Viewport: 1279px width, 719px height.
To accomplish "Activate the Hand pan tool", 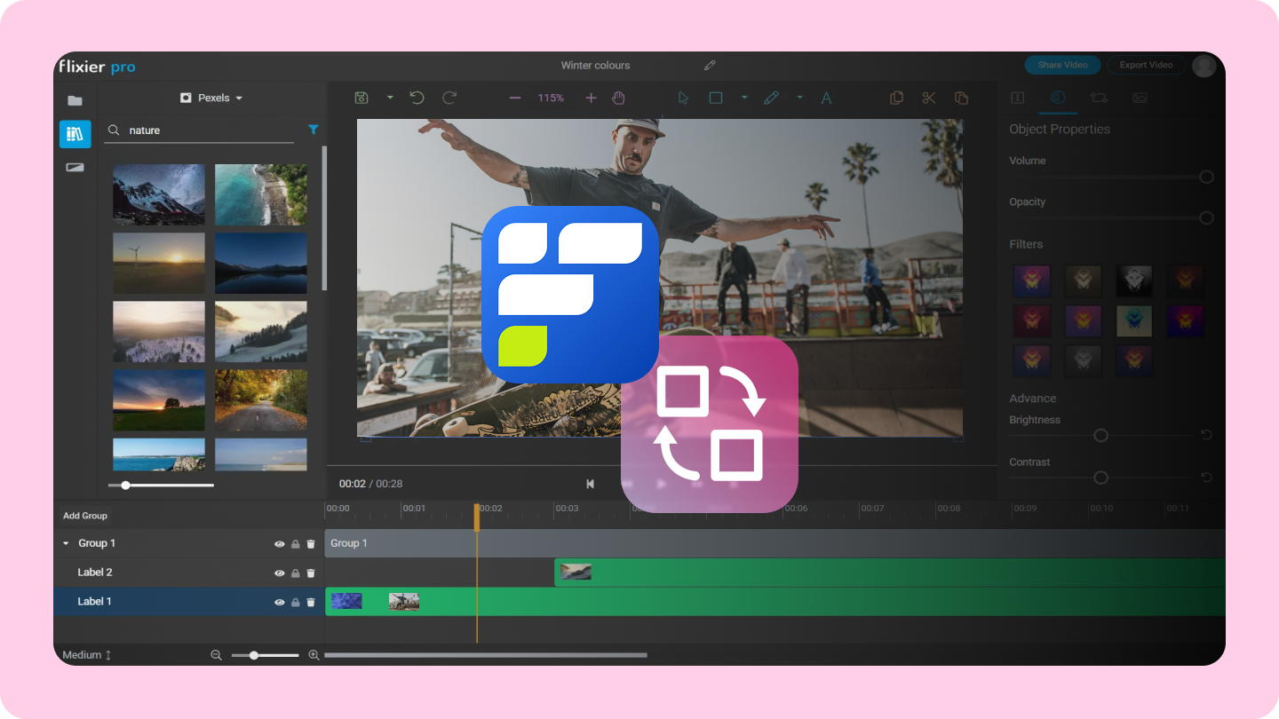I will point(618,98).
